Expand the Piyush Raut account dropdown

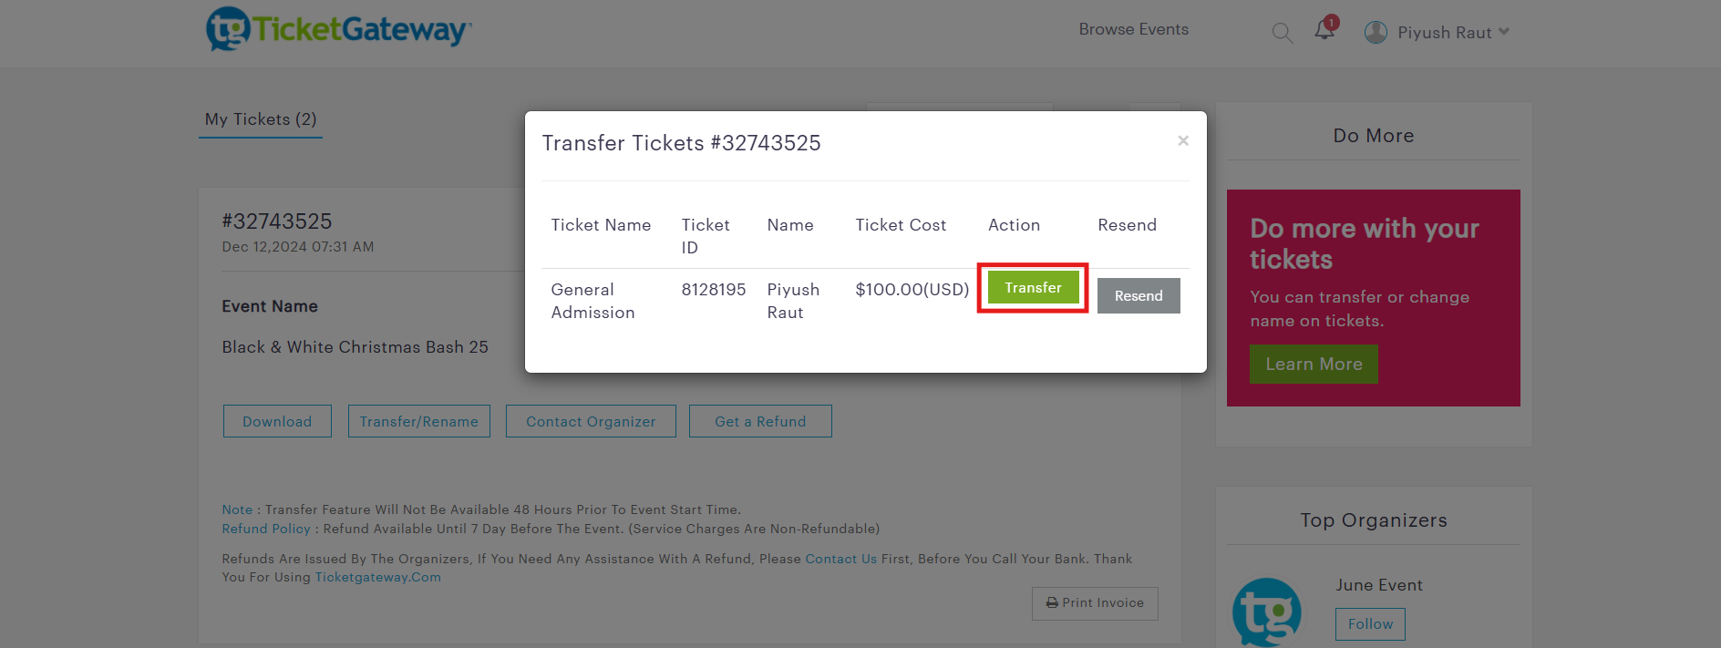tap(1504, 32)
